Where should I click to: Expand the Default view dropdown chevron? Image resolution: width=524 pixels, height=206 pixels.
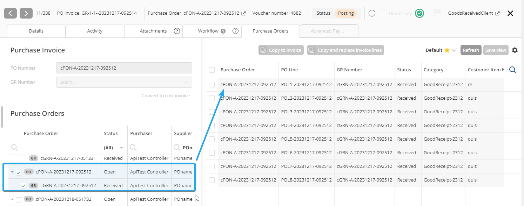[x=454, y=50]
